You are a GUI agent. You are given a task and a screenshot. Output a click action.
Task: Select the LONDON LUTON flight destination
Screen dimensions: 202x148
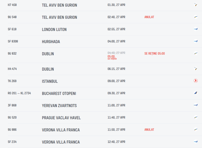click(54, 29)
